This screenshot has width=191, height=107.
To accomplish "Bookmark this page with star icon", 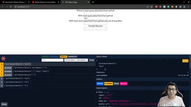I will (x=151, y=7).
